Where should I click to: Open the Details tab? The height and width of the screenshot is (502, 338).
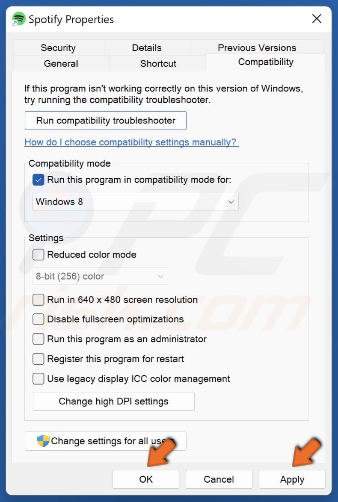(147, 47)
